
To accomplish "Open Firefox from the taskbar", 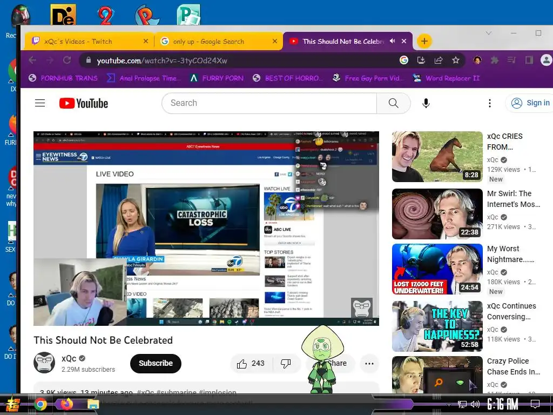I will [66, 404].
